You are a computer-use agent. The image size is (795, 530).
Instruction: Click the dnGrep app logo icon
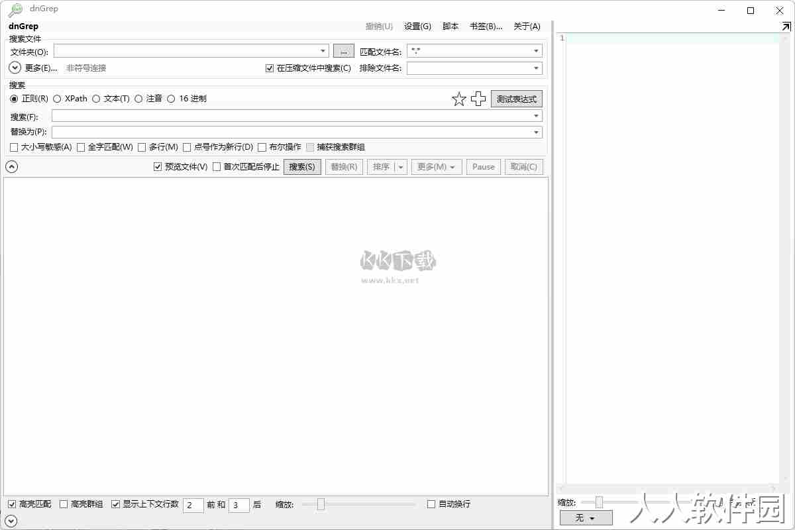[x=15, y=9]
